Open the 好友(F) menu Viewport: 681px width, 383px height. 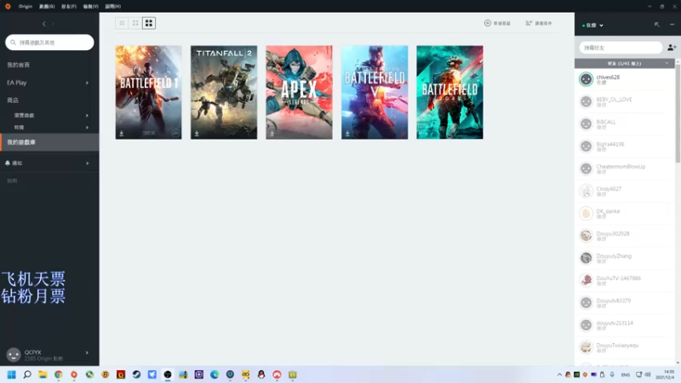pos(69,7)
